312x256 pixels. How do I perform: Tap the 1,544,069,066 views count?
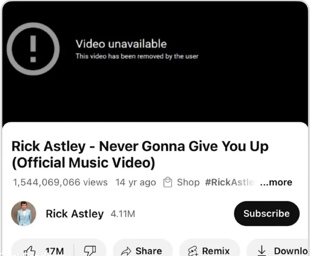tap(60, 182)
